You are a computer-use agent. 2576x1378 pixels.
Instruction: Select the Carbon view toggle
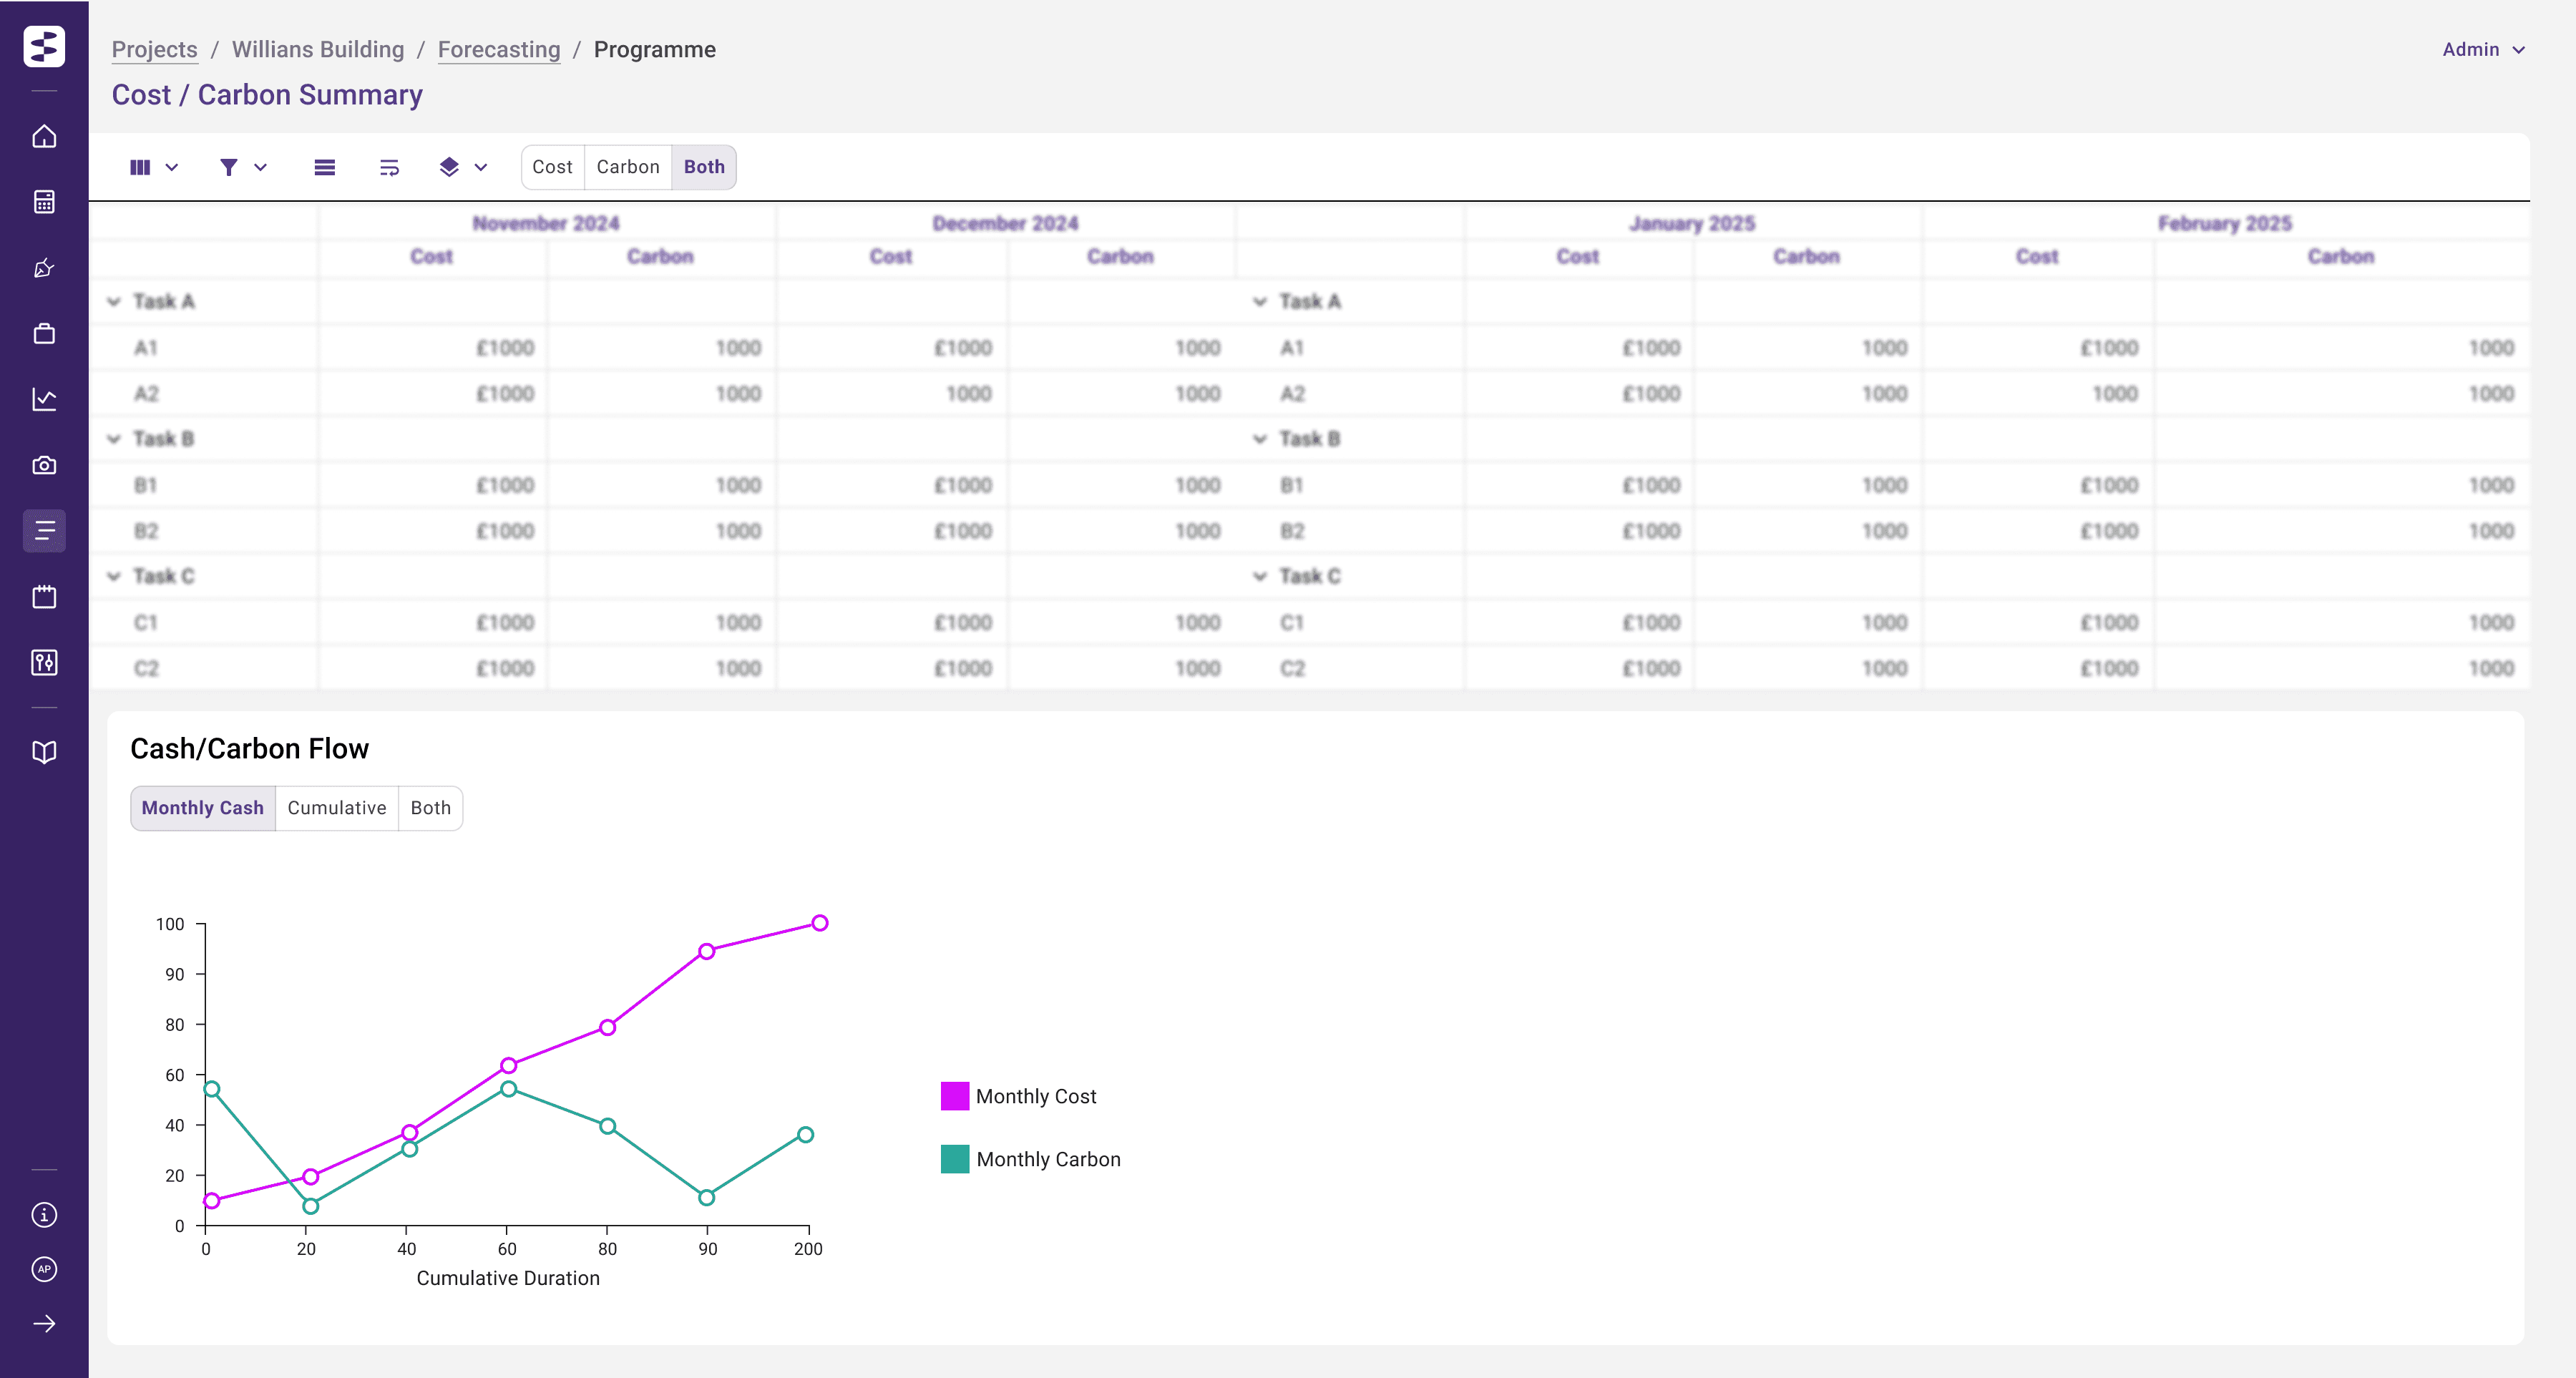(627, 167)
